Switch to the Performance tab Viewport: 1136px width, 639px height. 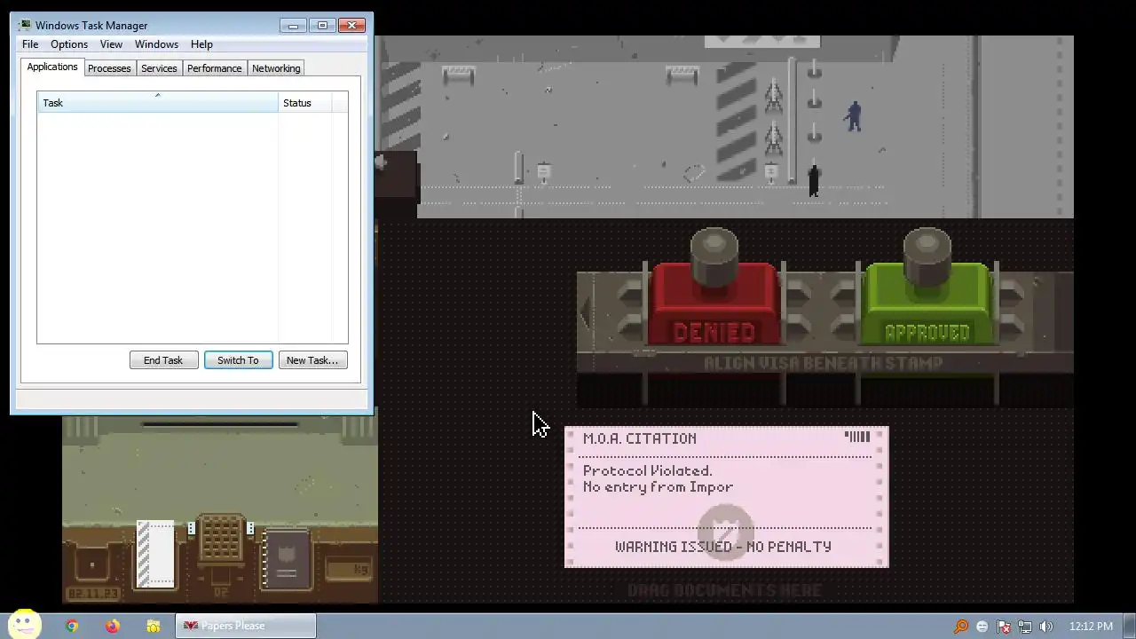[214, 68]
